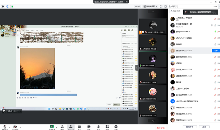Start recording with the record icon
Screen dimensions: 220x130
click(89, 127)
